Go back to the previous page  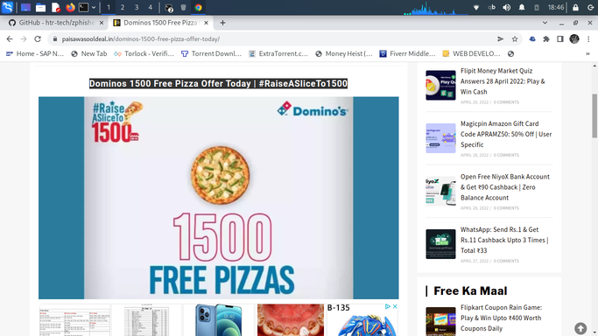[10, 38]
